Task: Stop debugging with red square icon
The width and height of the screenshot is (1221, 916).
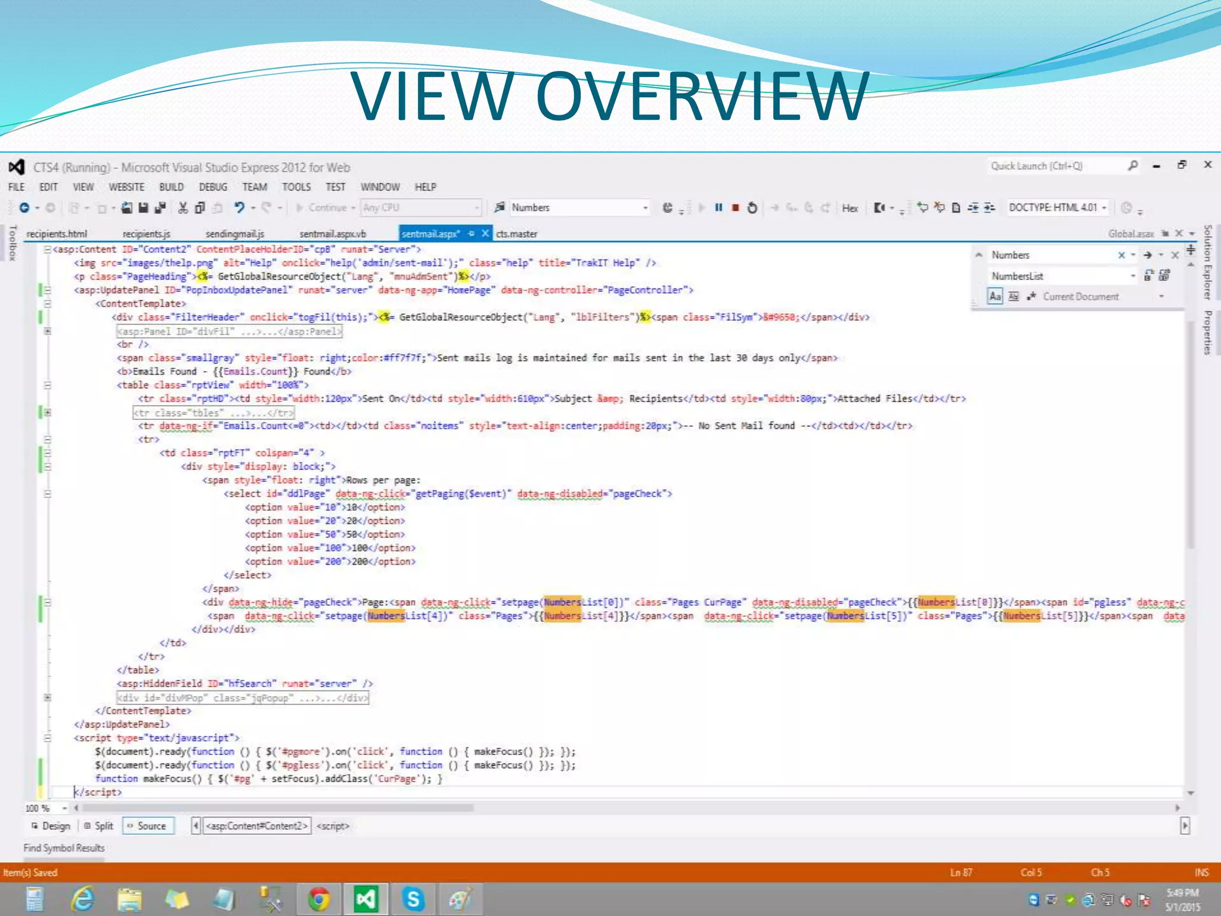Action: [x=736, y=208]
